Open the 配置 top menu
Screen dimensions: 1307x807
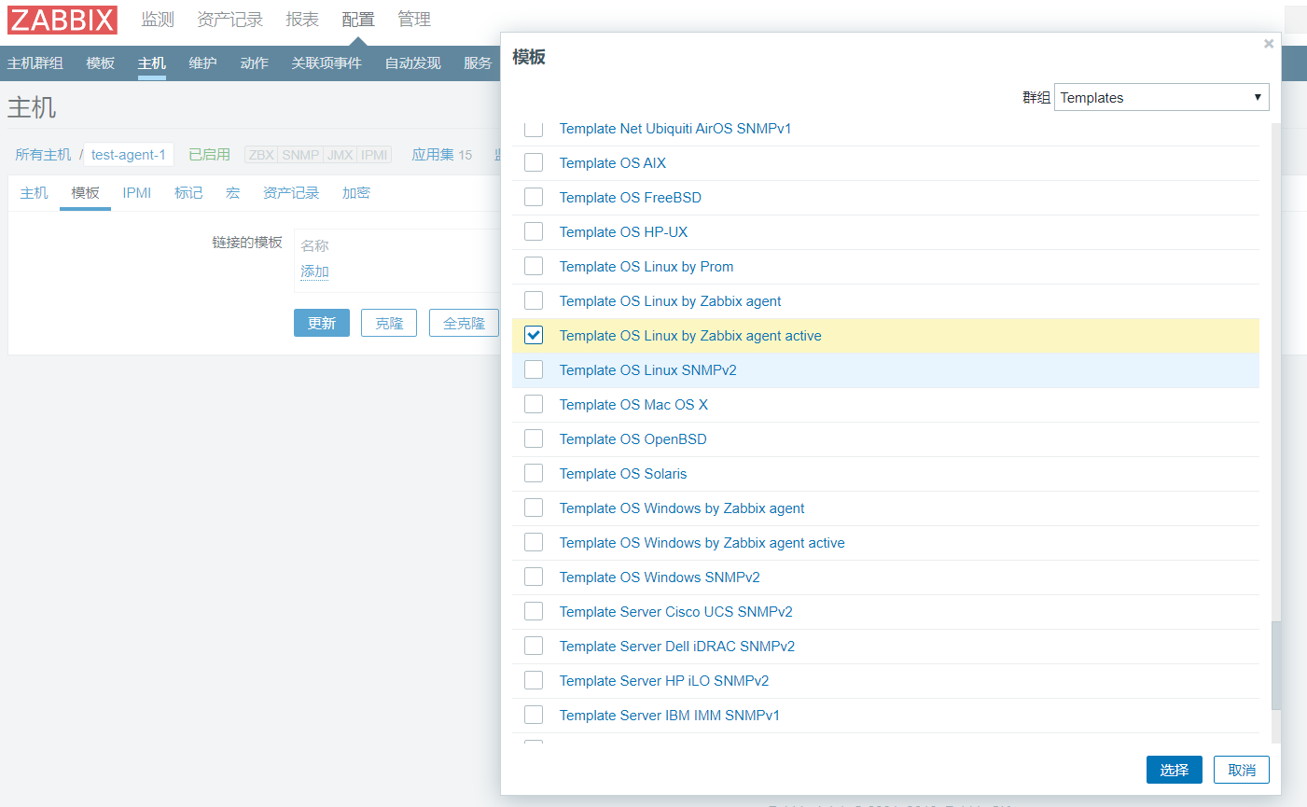click(x=358, y=20)
